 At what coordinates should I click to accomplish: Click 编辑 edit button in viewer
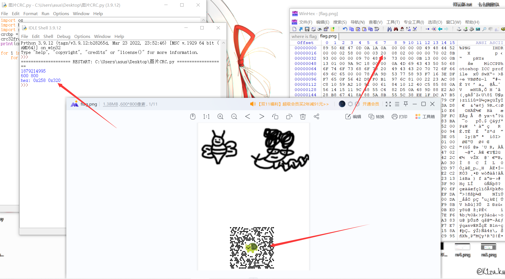[353, 117]
